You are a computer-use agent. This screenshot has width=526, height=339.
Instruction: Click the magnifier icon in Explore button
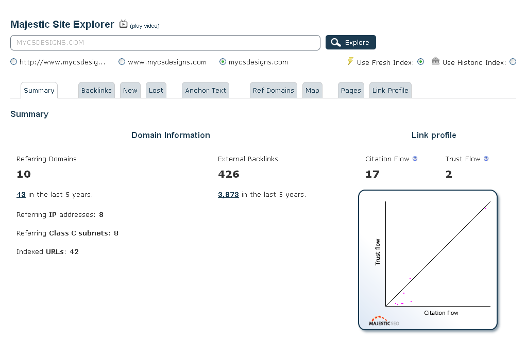tap(336, 42)
